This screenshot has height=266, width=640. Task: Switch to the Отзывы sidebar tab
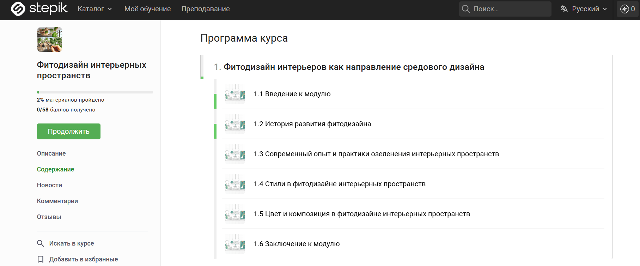coord(49,217)
